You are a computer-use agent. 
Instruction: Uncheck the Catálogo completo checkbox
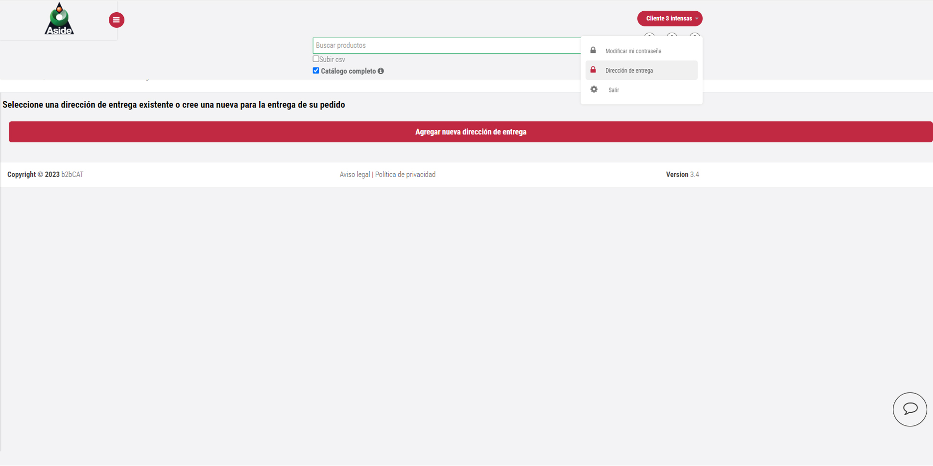316,71
